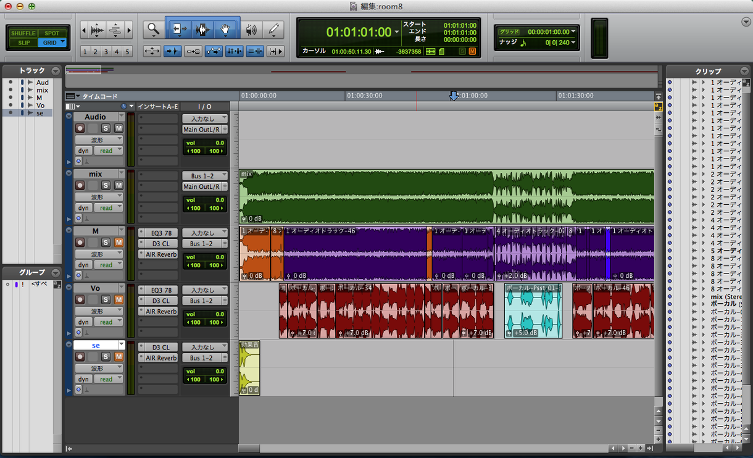Toggle link track and edit selection
This screenshot has height=458, width=753.
point(254,51)
